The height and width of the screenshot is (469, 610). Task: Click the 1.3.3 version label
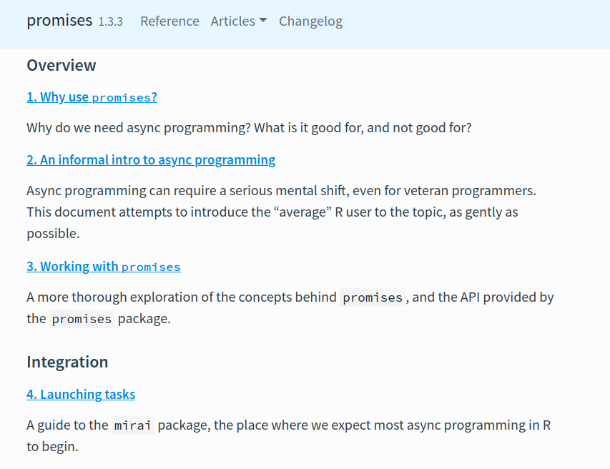coord(110,22)
